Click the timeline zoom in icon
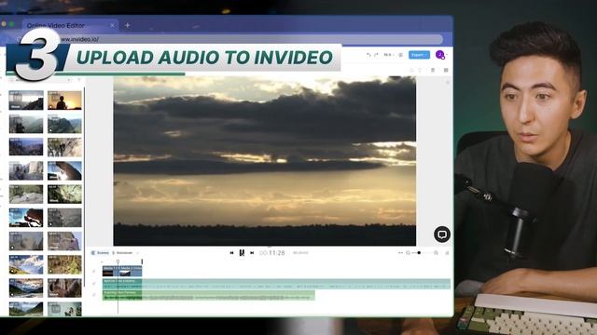Screen dimensions: 597x335 [436, 252]
